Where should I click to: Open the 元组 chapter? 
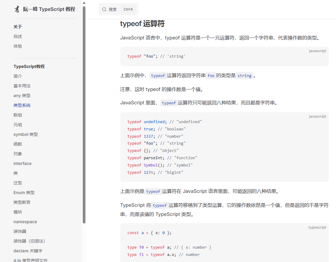18,125
